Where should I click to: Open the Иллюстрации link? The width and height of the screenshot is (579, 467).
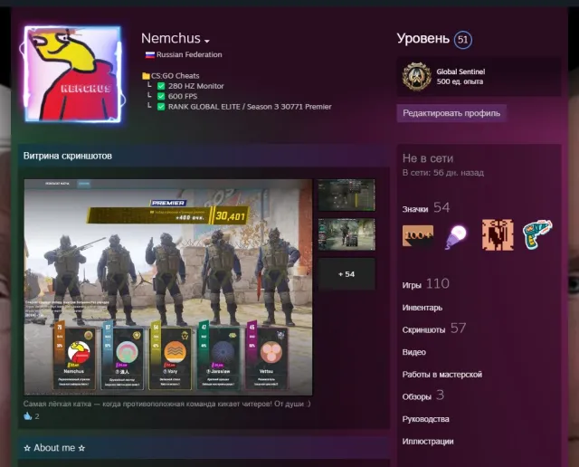tap(428, 441)
